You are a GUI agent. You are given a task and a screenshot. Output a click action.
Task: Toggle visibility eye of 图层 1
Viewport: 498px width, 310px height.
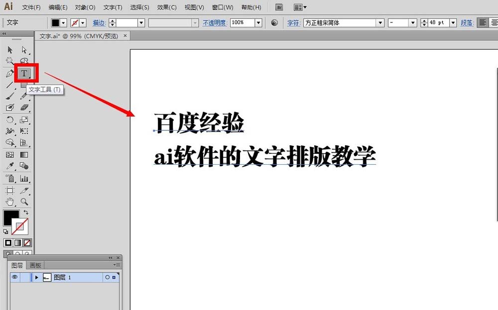coord(14,277)
